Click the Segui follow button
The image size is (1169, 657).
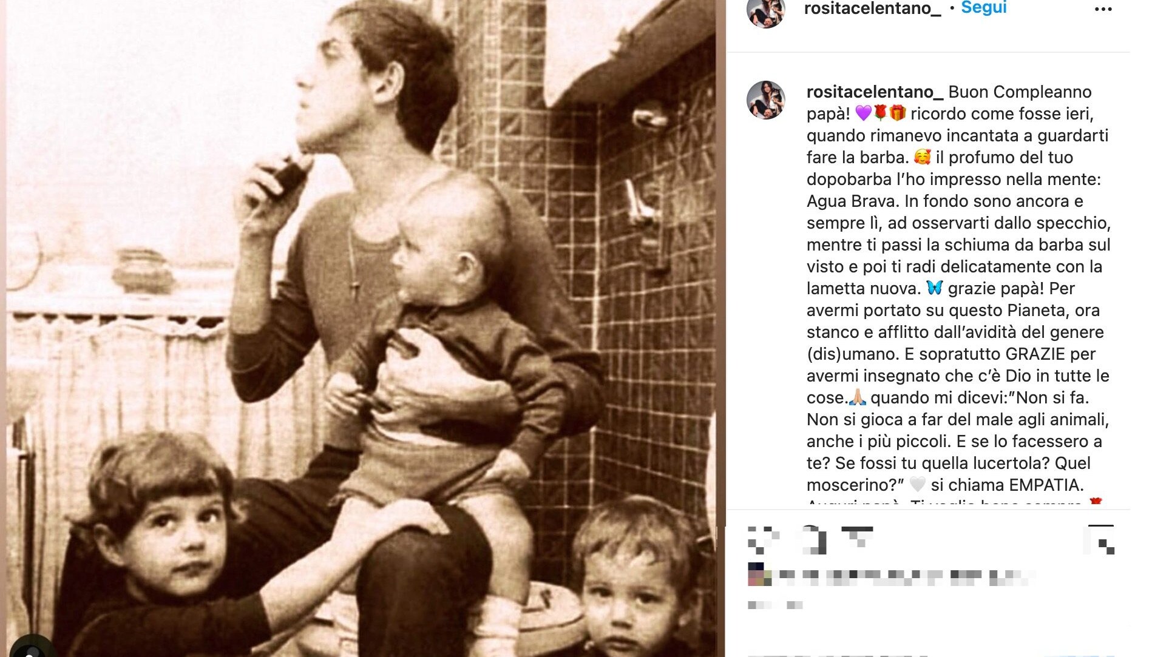pos(984,7)
